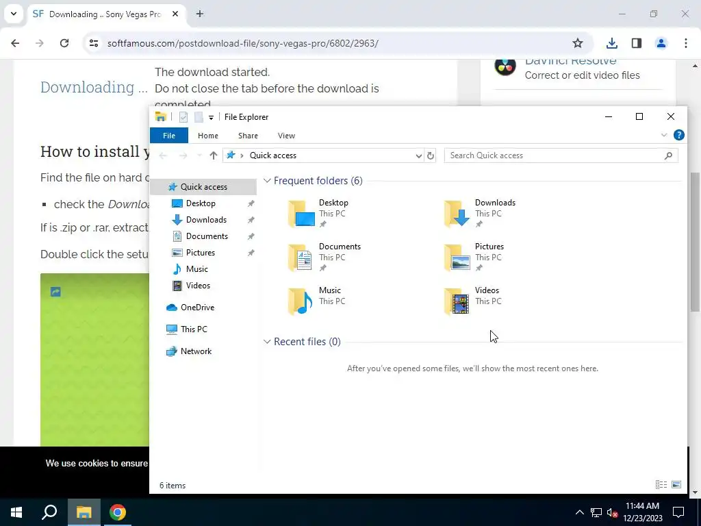
Task: Select Documents in the navigation pane
Action: 207,236
